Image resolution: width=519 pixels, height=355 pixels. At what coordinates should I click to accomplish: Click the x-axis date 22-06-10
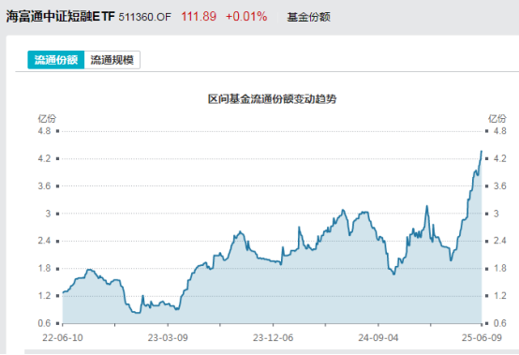[63, 338]
